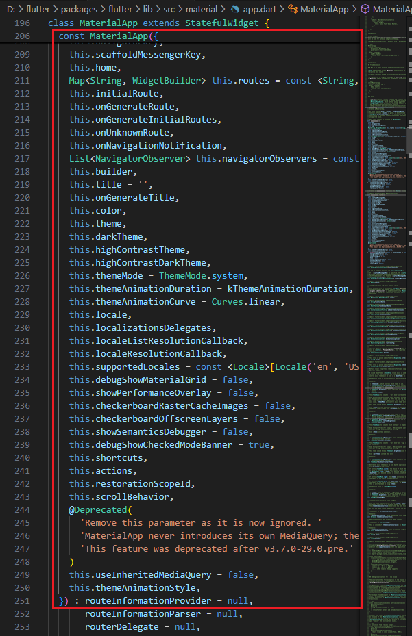The width and height of the screenshot is (412, 636).
Task: Place cursor on this.builder
Action: [104, 171]
